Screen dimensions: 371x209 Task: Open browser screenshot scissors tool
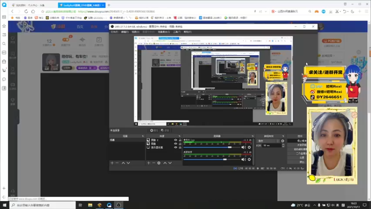click(x=337, y=11)
